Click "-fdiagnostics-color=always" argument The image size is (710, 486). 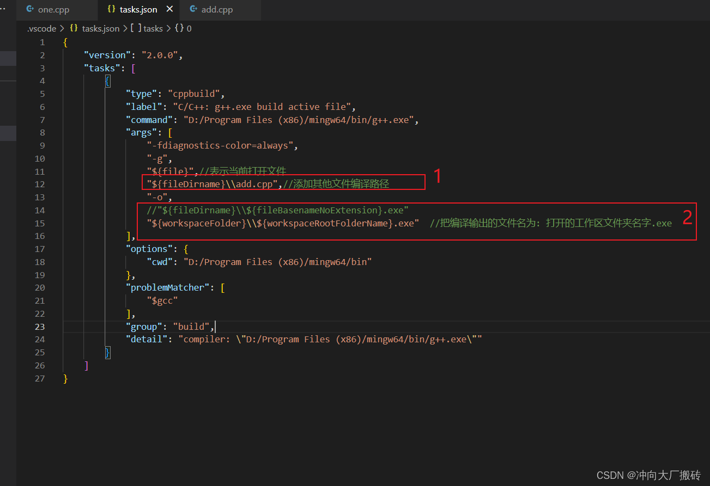(220, 145)
